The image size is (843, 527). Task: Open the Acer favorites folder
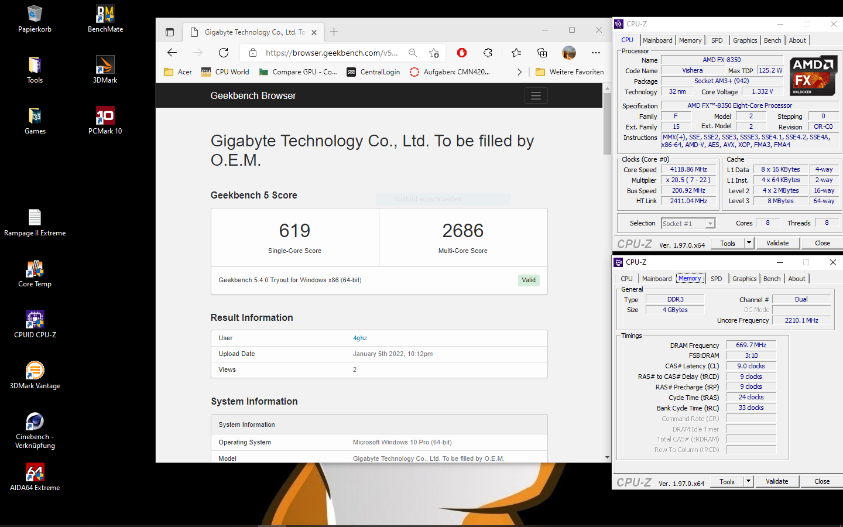click(178, 72)
